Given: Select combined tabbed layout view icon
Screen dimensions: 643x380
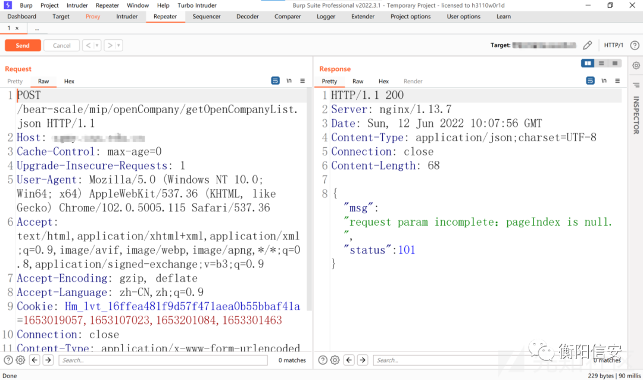Looking at the screenshot, I should point(614,63).
